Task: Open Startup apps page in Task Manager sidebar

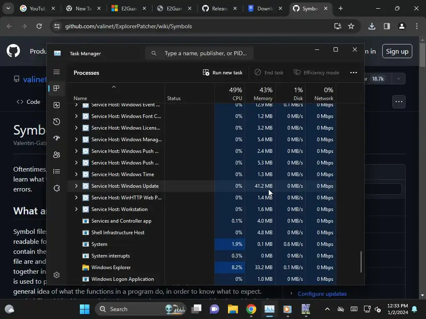Action: [57, 138]
